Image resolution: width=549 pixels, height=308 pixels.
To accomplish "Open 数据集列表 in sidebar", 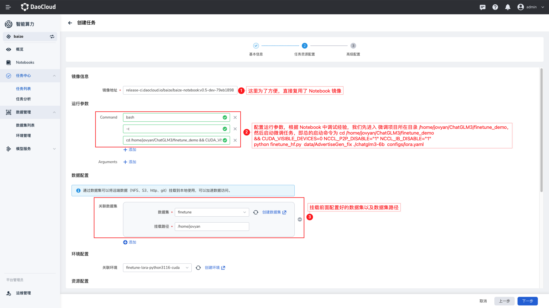I will pyautogui.click(x=25, y=125).
